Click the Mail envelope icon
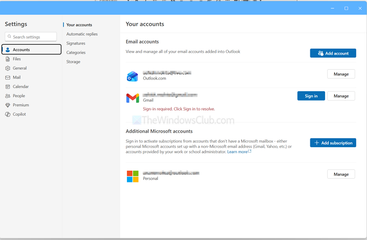This screenshot has height=240, width=367. (x=8, y=78)
